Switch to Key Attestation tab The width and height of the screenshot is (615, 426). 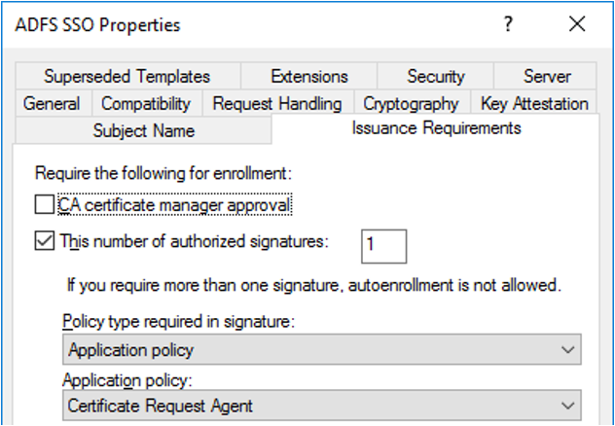click(x=534, y=103)
